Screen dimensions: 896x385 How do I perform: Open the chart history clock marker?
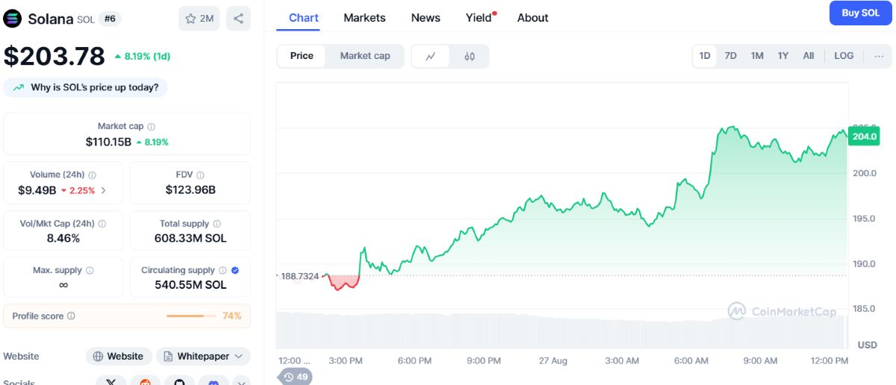(296, 377)
